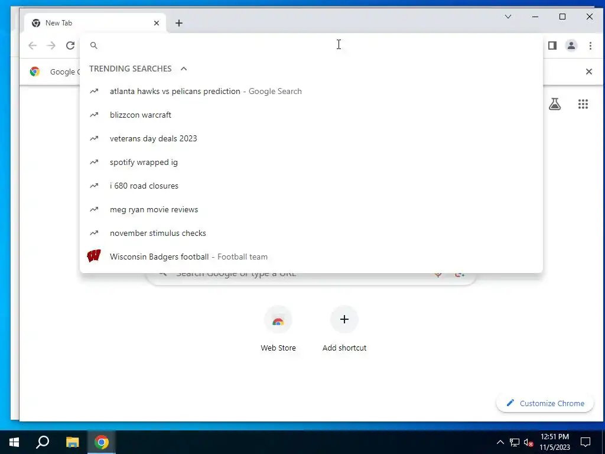Image resolution: width=605 pixels, height=454 pixels.
Task: Open Wisconsin Badgers football suggestion
Action: tap(311, 257)
